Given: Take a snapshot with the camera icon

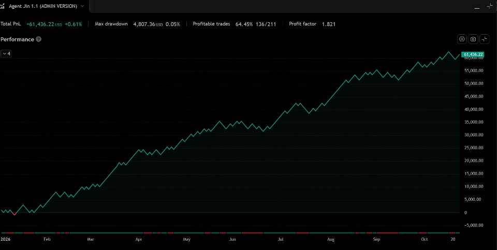Looking at the screenshot, I should [x=473, y=39].
